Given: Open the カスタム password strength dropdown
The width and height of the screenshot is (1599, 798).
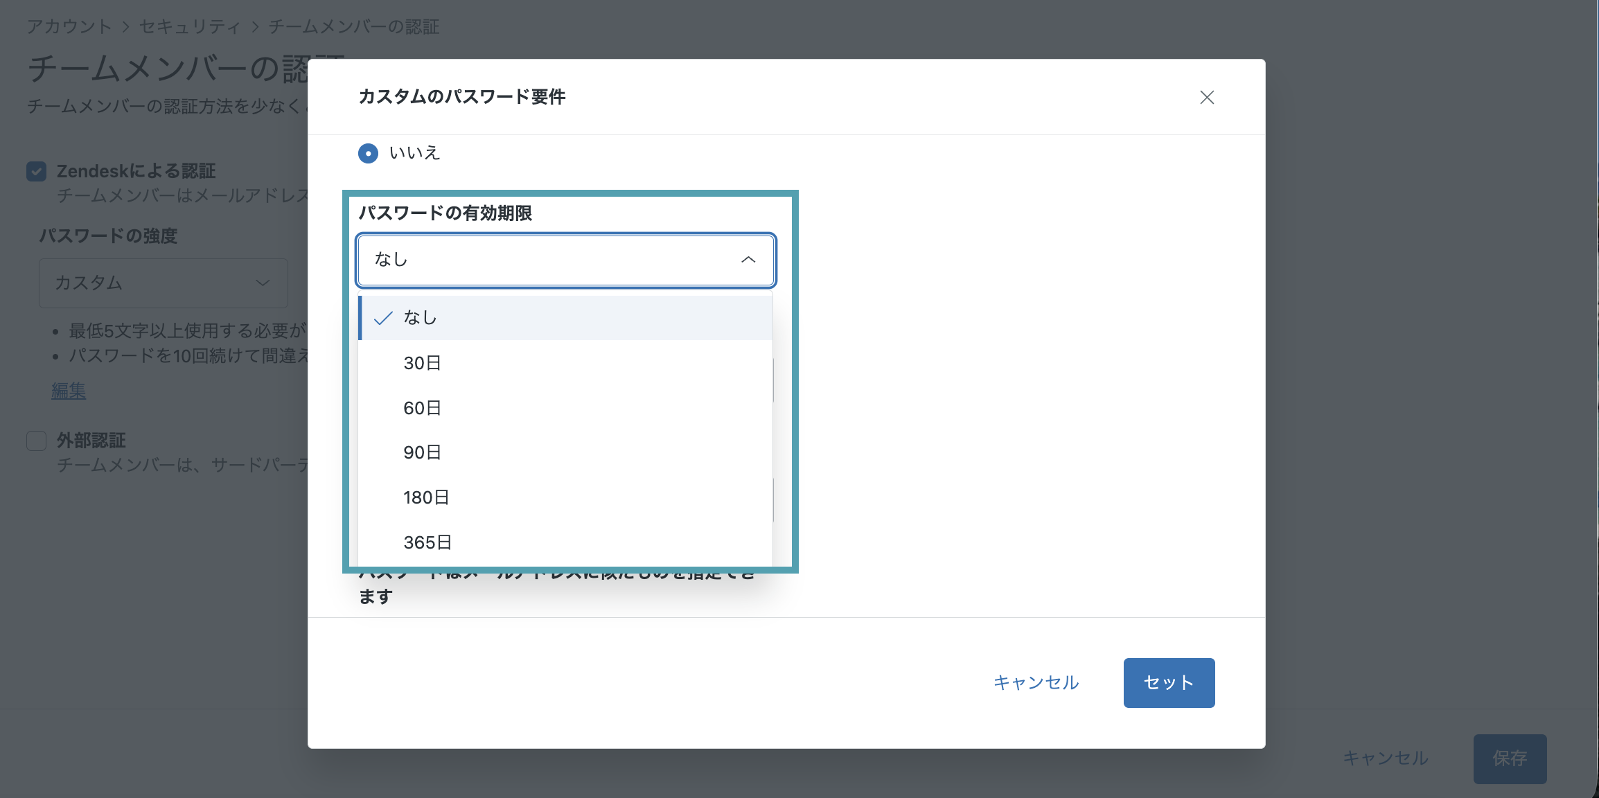Looking at the screenshot, I should (x=164, y=283).
